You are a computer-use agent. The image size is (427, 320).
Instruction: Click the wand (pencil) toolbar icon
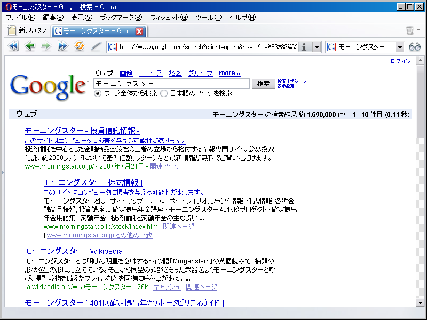coord(96,46)
